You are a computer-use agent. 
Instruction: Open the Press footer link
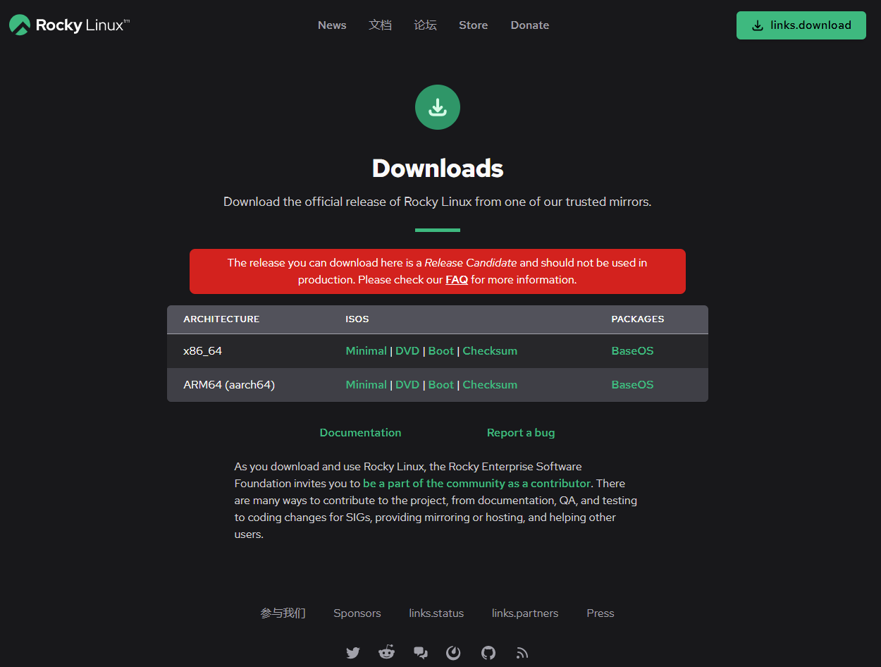tap(600, 613)
